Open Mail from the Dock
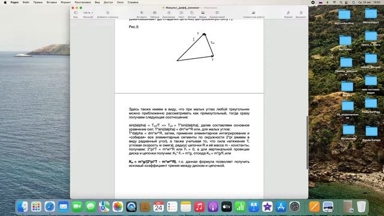 click(64, 206)
